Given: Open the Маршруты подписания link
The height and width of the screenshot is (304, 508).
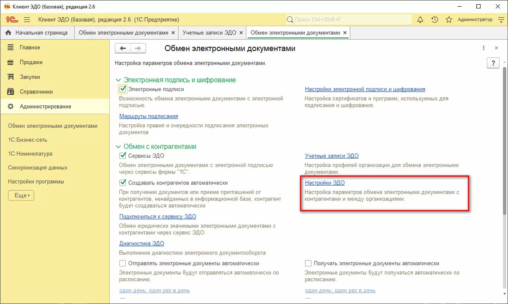Looking at the screenshot, I should click(149, 116).
